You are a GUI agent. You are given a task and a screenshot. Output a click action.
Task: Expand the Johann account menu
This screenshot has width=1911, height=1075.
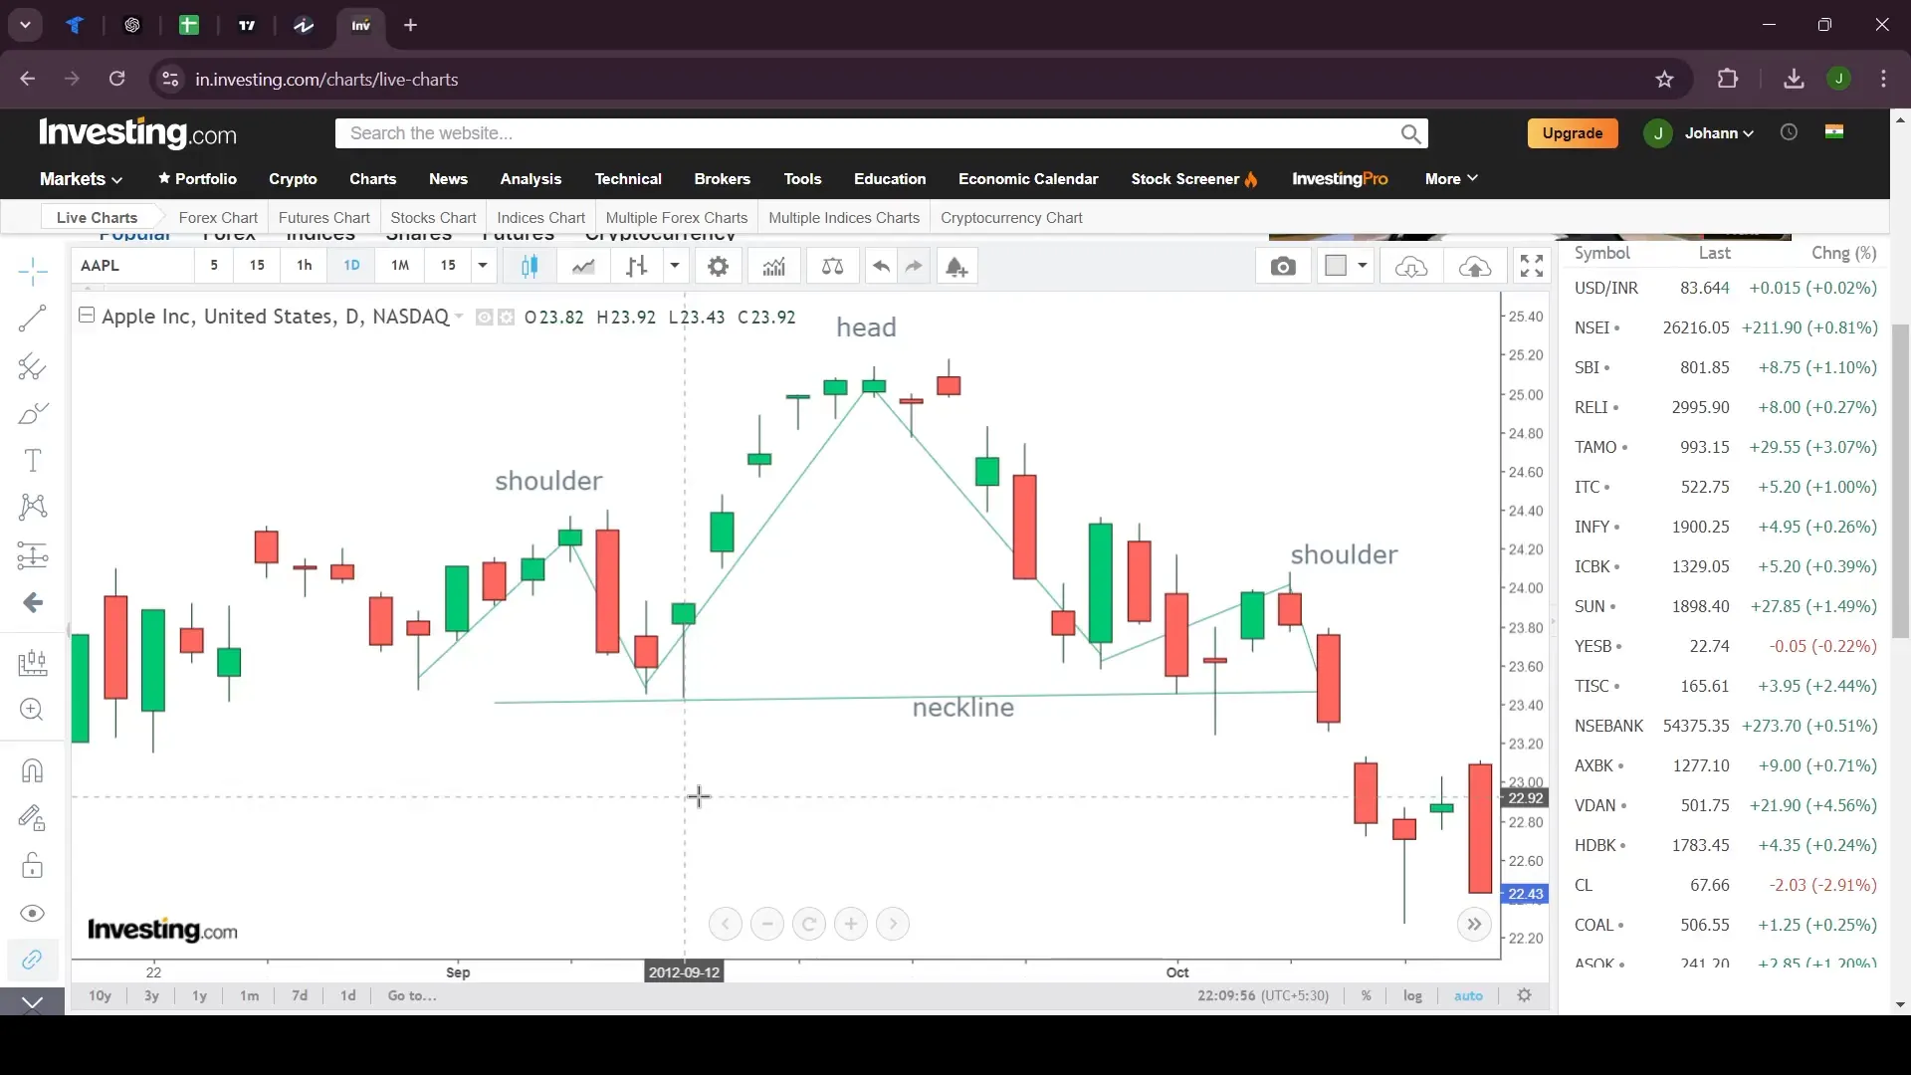click(x=1719, y=133)
